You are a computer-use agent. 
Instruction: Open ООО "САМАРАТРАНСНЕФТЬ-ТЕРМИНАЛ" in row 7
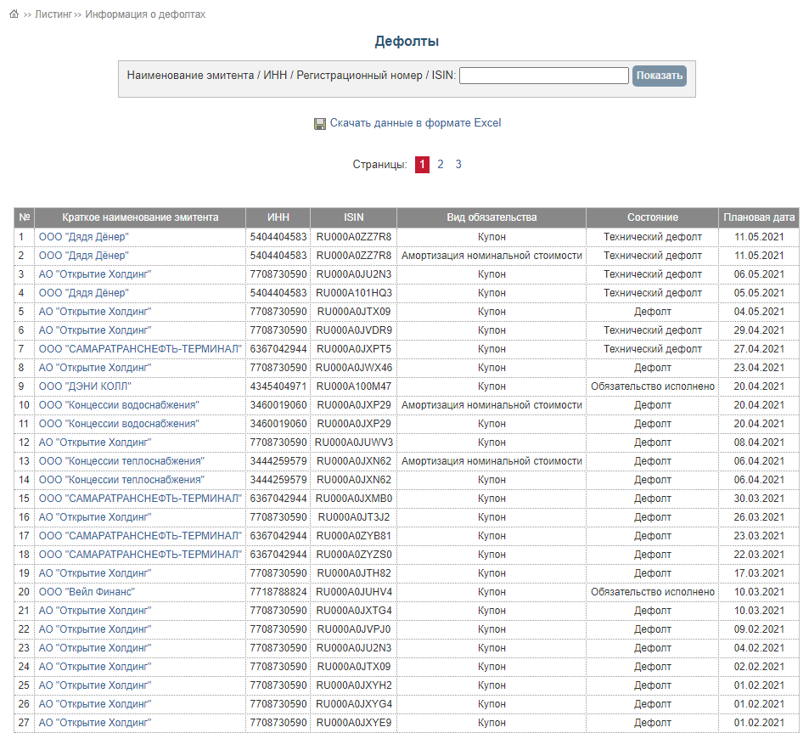[x=140, y=349]
